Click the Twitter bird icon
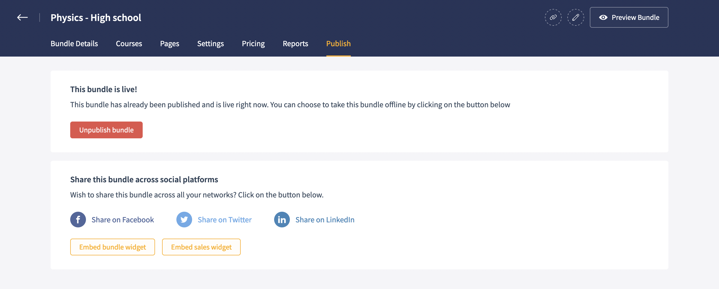The width and height of the screenshot is (719, 289). tap(184, 220)
